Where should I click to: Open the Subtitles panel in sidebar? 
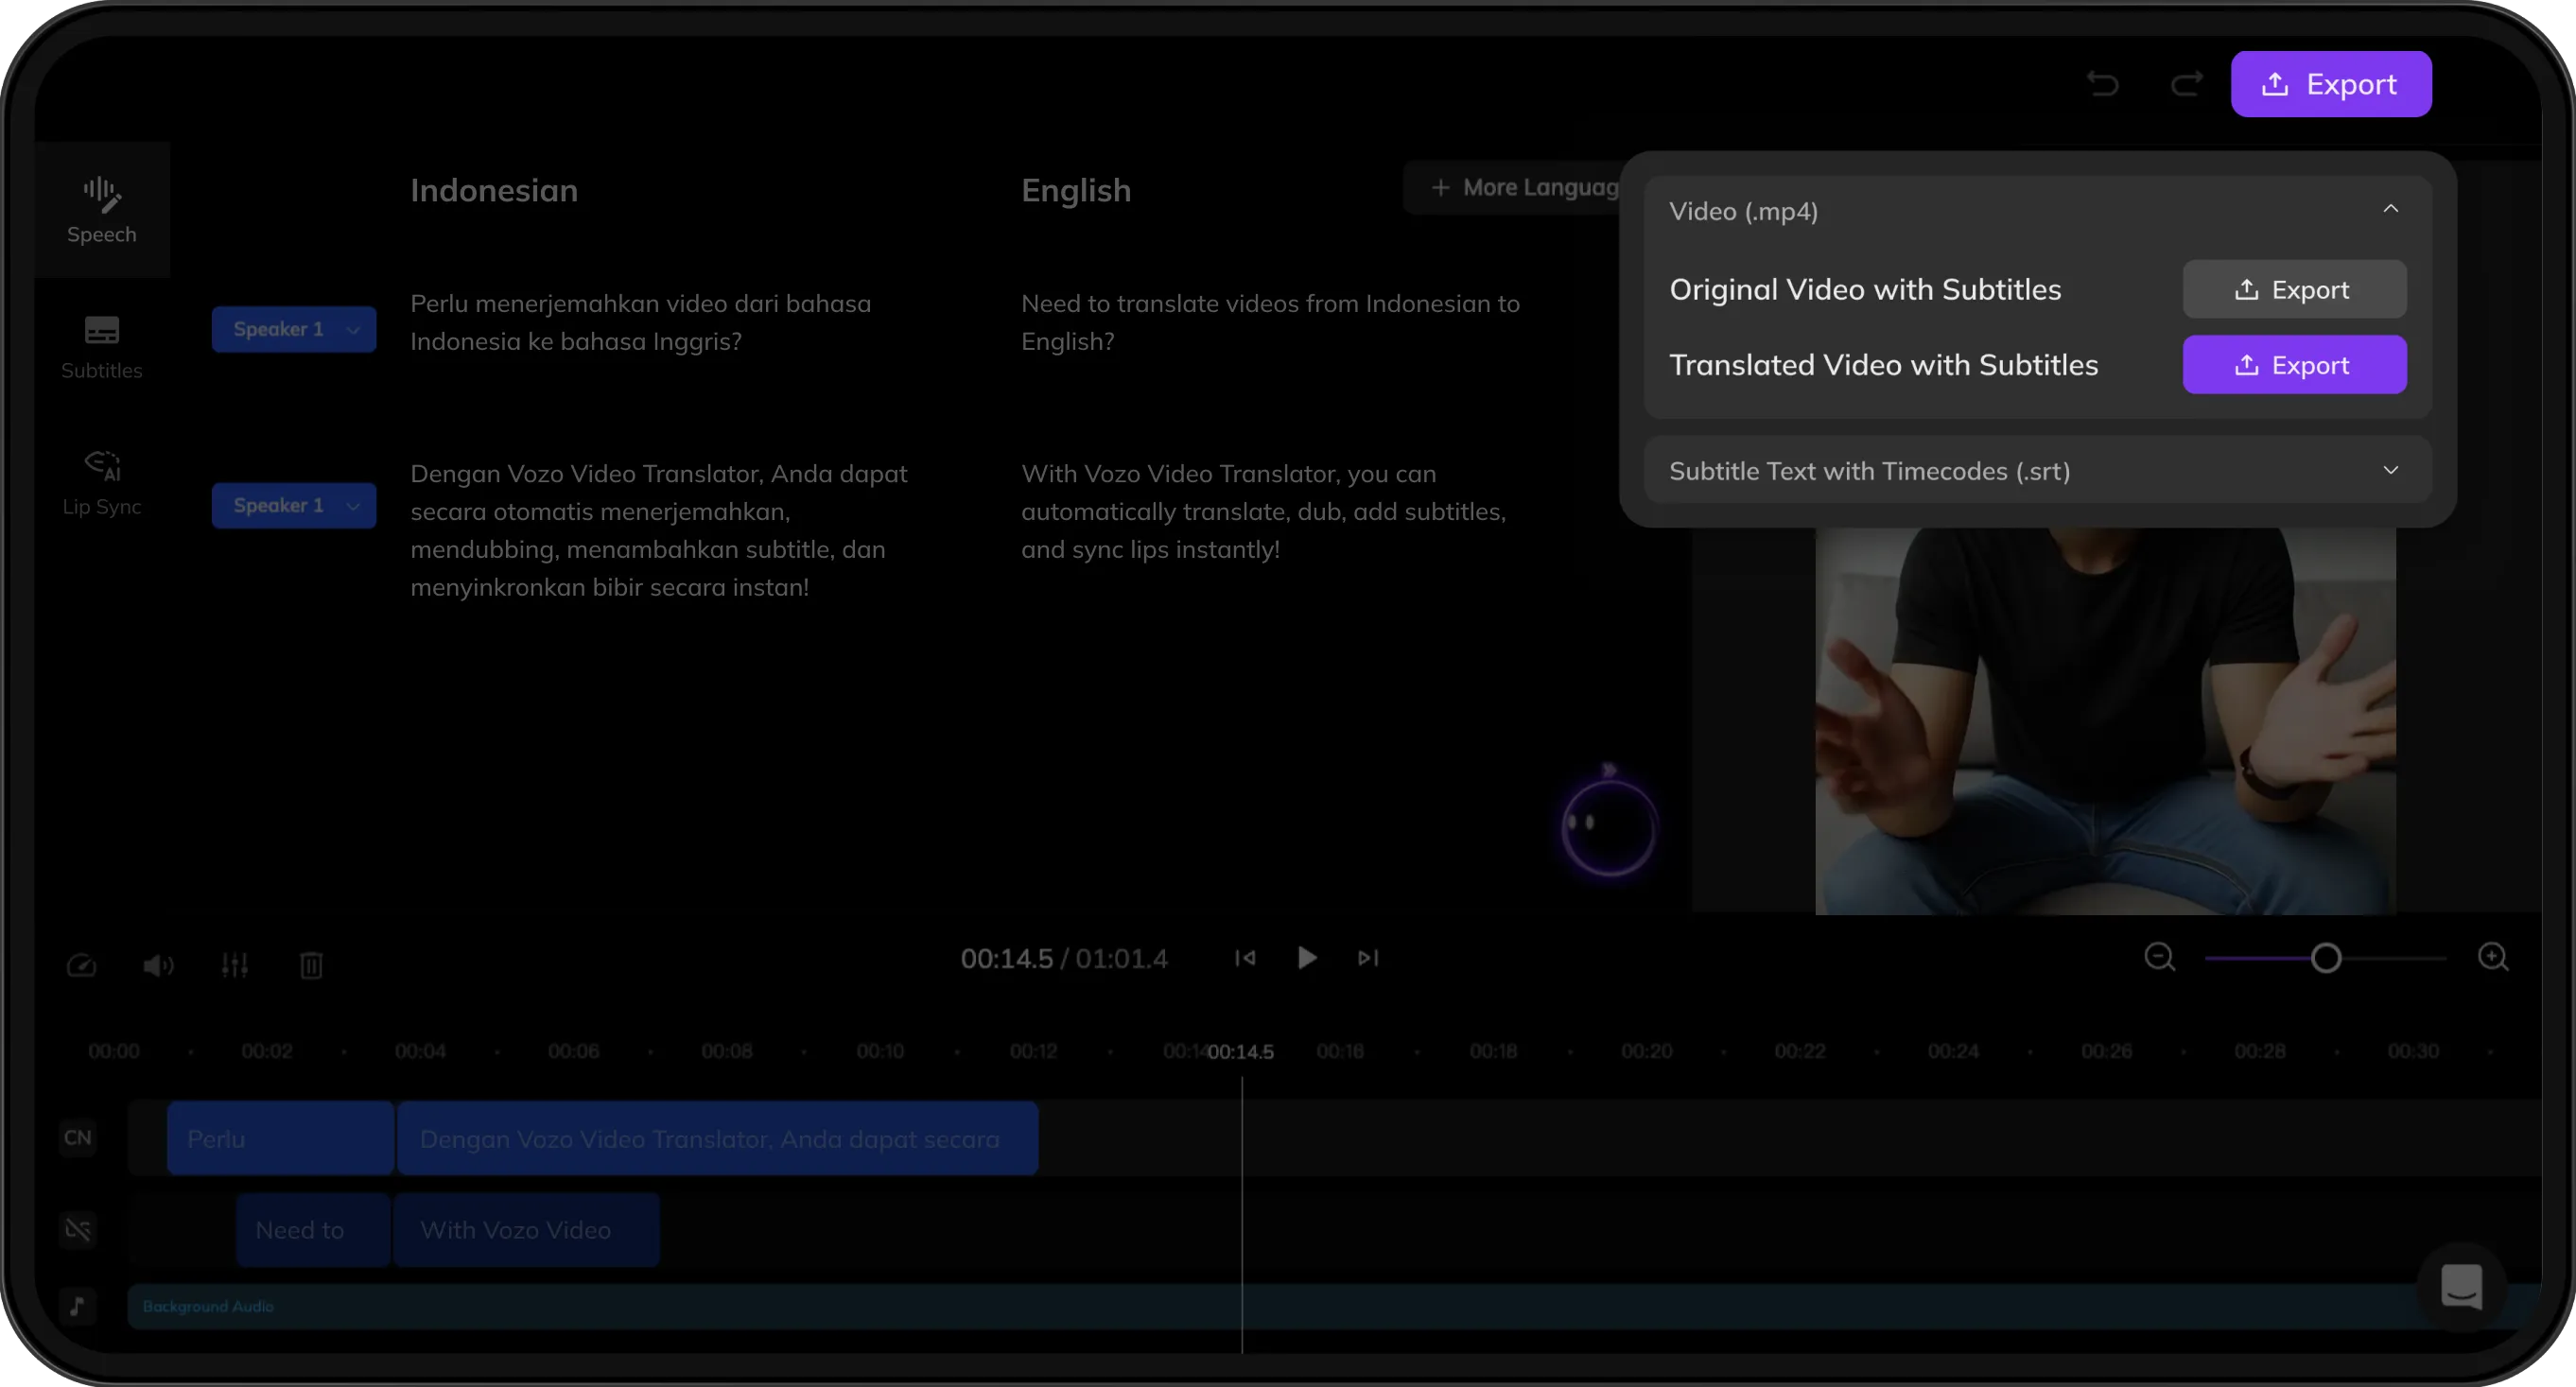102,347
